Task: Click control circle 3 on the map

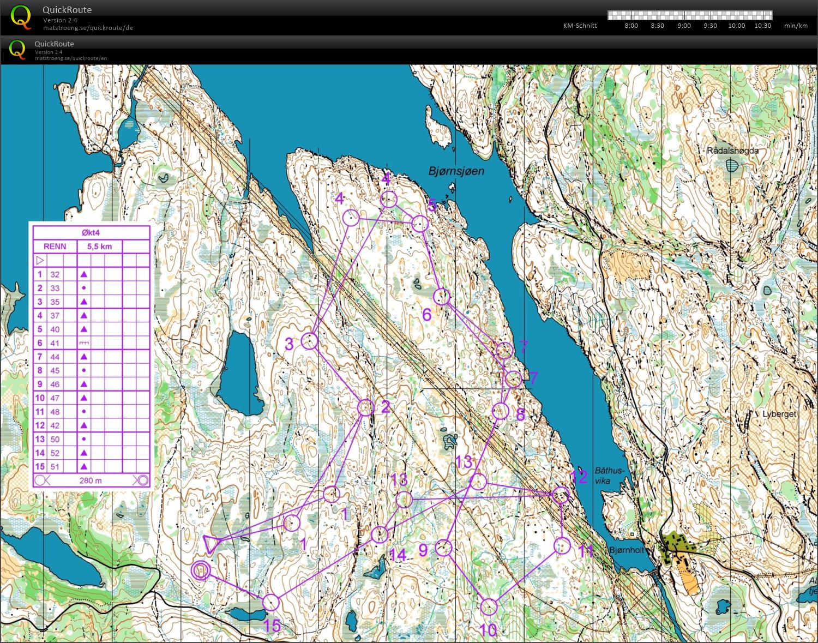Action: 309,341
